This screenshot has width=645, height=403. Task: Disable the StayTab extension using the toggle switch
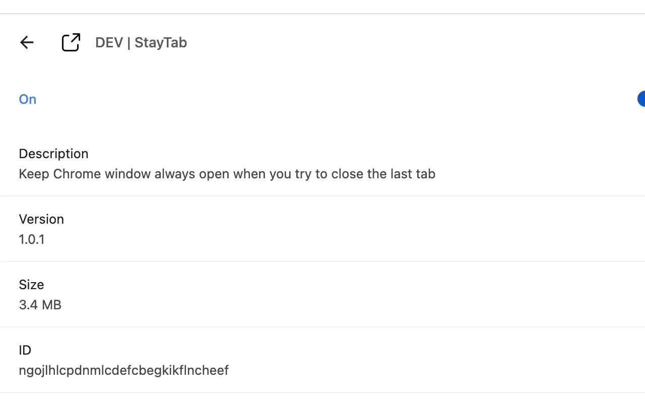(642, 99)
